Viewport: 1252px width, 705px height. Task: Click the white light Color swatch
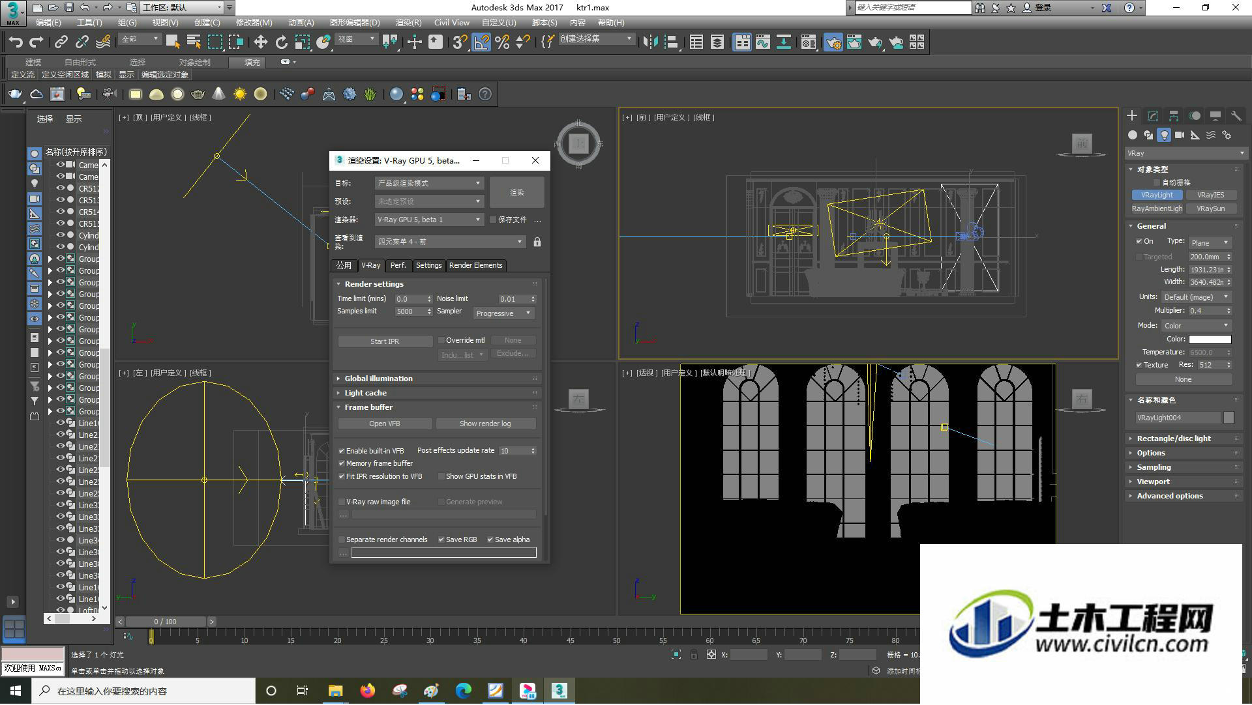click(x=1210, y=340)
